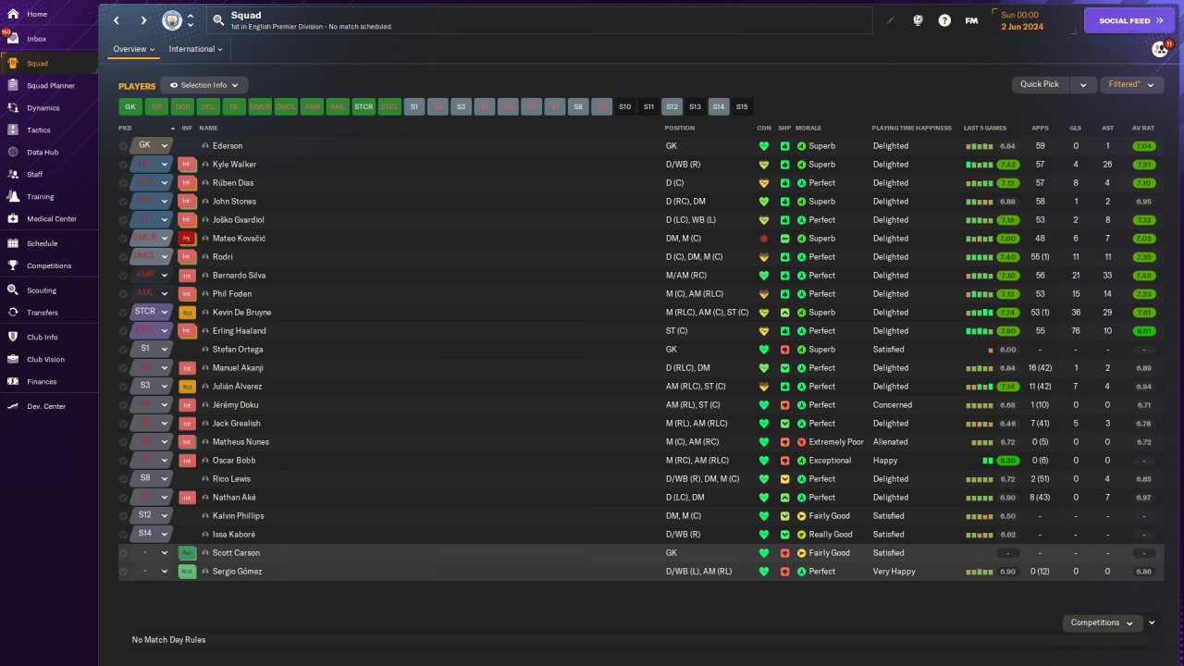The width and height of the screenshot is (1184, 666).
Task: Click the Quick Pick button
Action: click(x=1040, y=84)
